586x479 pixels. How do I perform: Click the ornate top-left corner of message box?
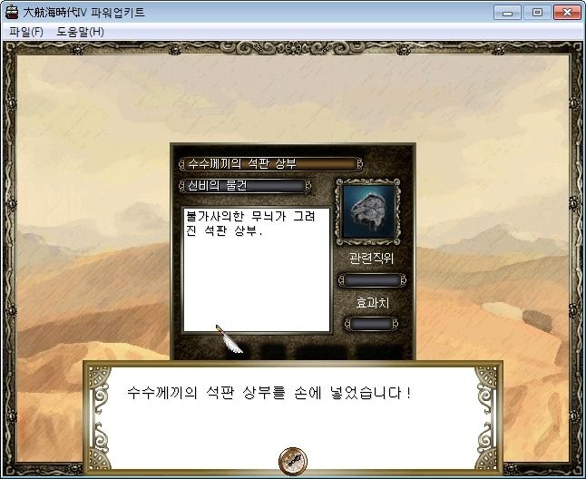coord(100,379)
